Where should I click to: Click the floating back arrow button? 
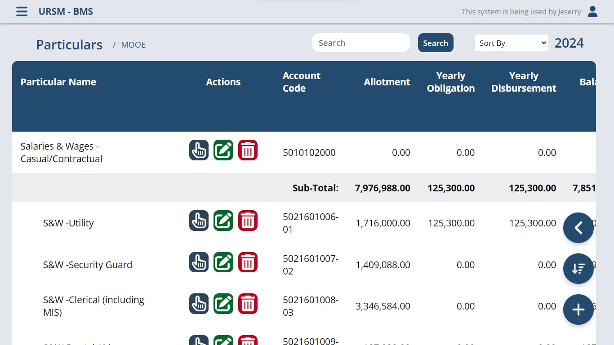click(578, 228)
